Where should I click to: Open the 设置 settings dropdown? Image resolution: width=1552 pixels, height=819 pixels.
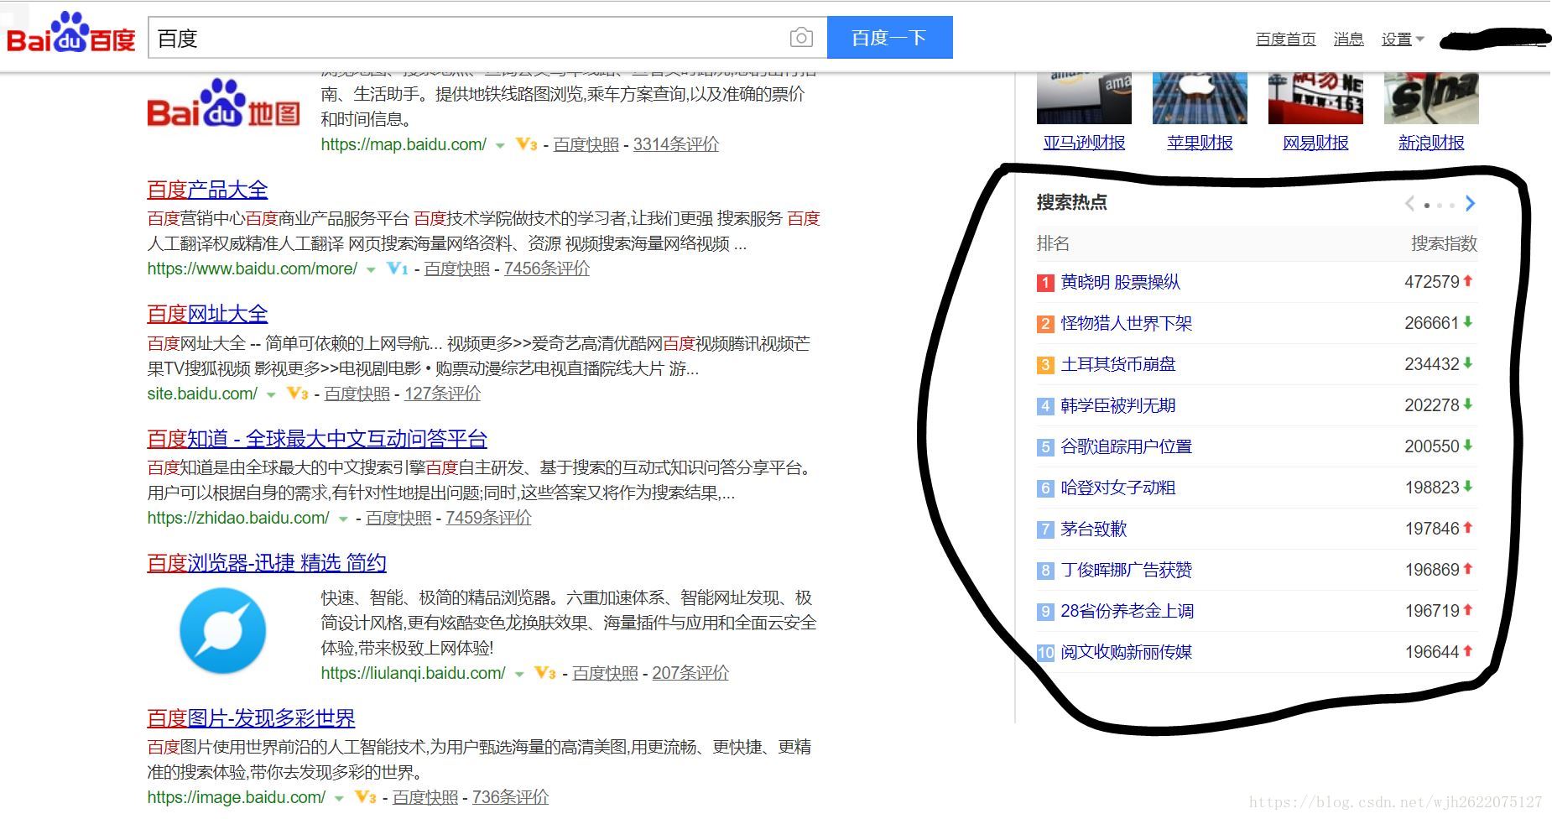[1403, 39]
